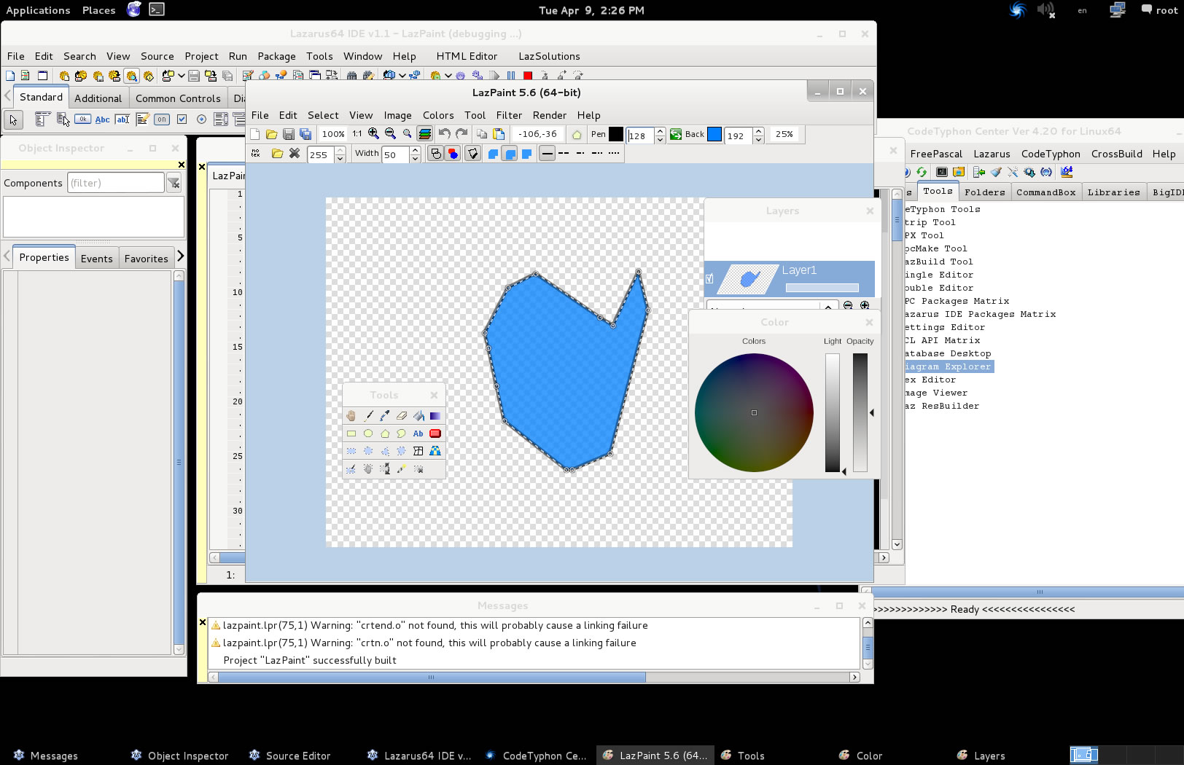This screenshot has height=765, width=1184.
Task: Click the Light slider in Color panel
Action: coord(832,412)
